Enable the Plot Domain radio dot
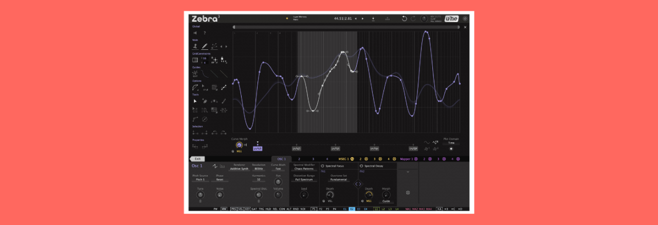Image resolution: width=658 pixels, height=225 pixels. pos(451,149)
